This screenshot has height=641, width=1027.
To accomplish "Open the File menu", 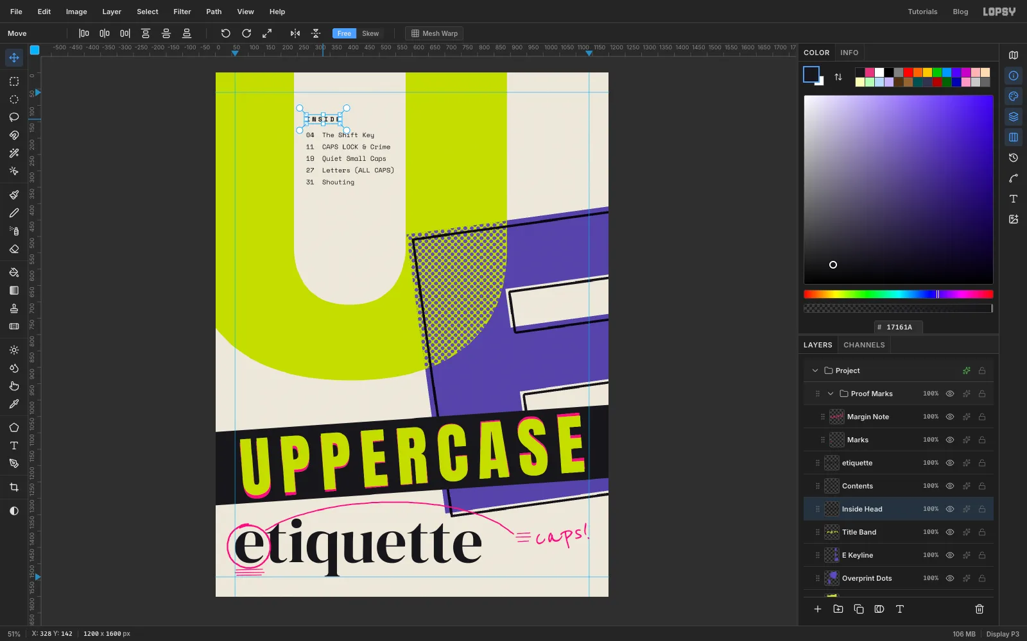I will point(16,12).
